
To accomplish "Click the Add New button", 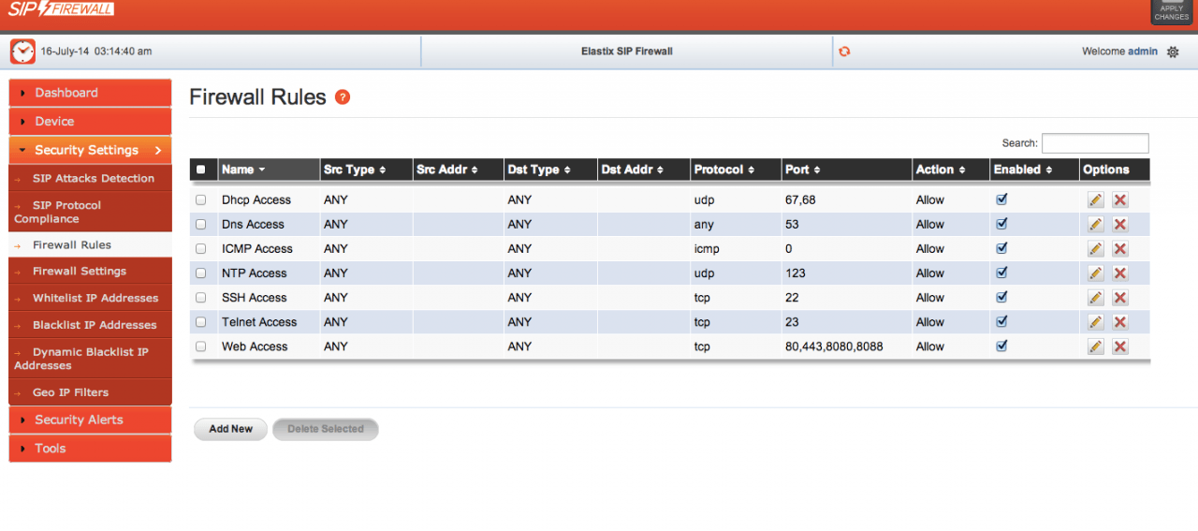I will coord(230,429).
